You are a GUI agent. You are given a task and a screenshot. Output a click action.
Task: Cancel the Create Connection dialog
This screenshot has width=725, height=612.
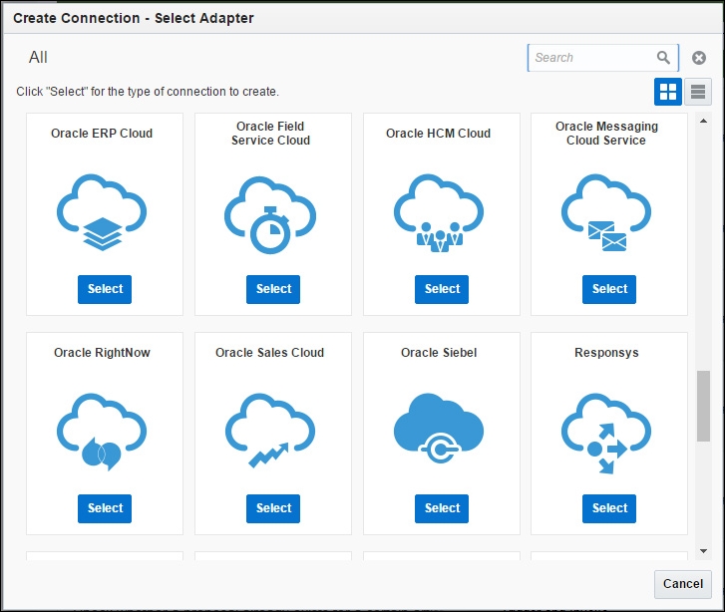tap(683, 584)
